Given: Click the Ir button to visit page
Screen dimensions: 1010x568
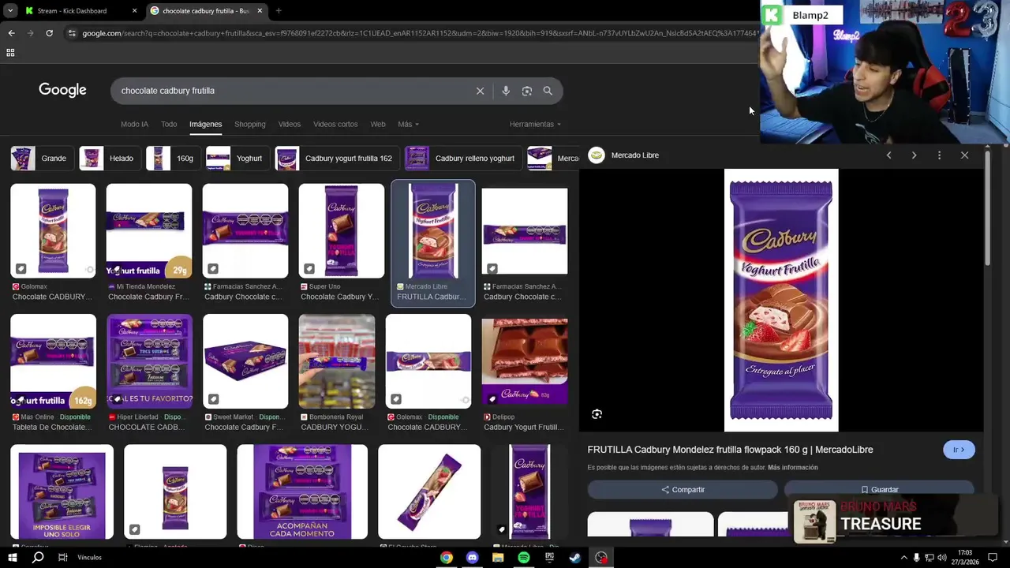Looking at the screenshot, I should click(x=959, y=450).
